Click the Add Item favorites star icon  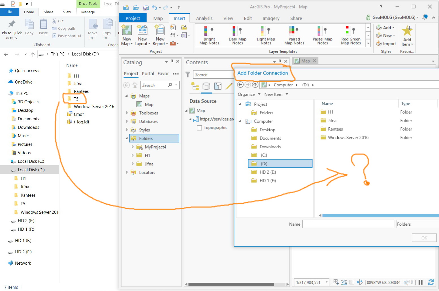click(407, 31)
